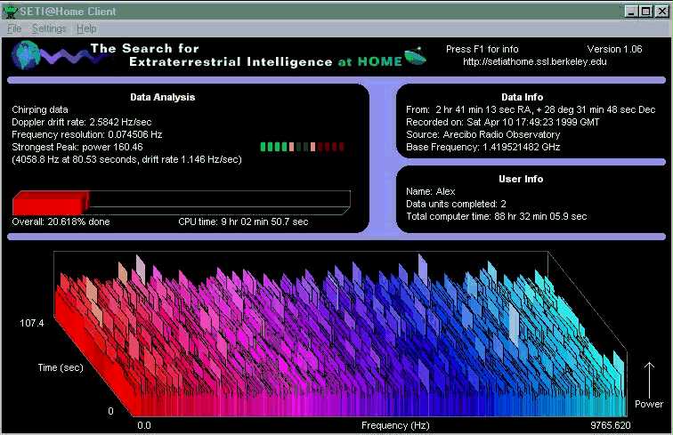Click the setiathome.ssl.berkeley.edu URL

535,61
